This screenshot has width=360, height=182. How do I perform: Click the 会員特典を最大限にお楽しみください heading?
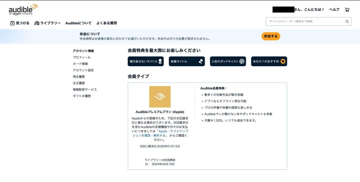point(164,50)
